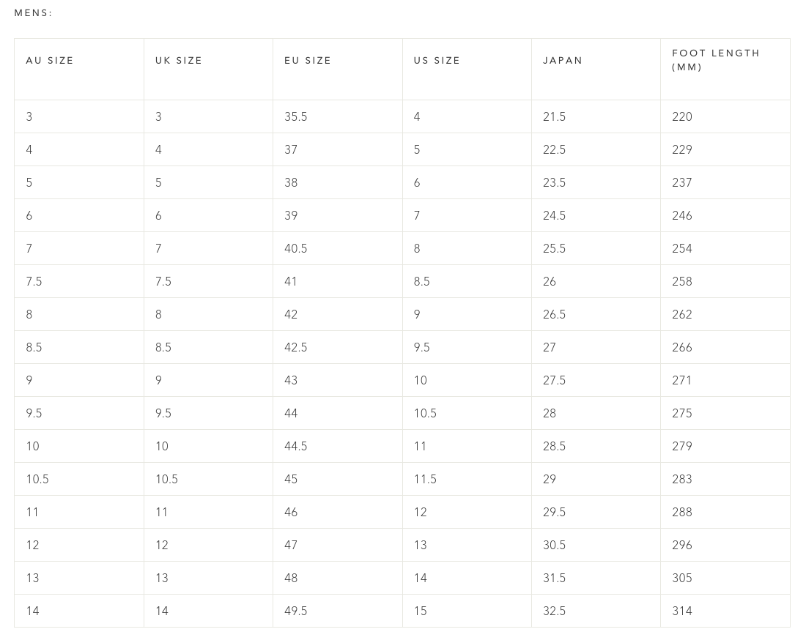Select the Japan size 32.5 cell
Screen dimensions: 806x640
[x=554, y=611]
